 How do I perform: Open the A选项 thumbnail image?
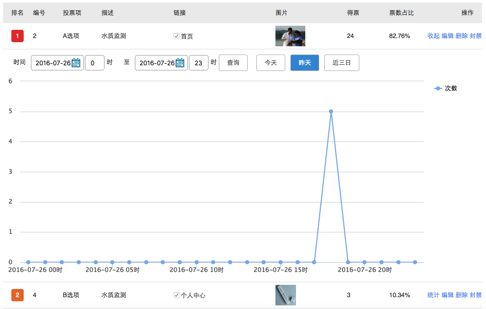coord(290,36)
